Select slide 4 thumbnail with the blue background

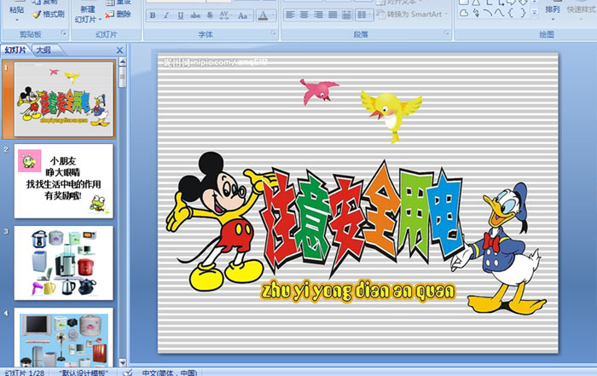pyautogui.click(x=64, y=338)
